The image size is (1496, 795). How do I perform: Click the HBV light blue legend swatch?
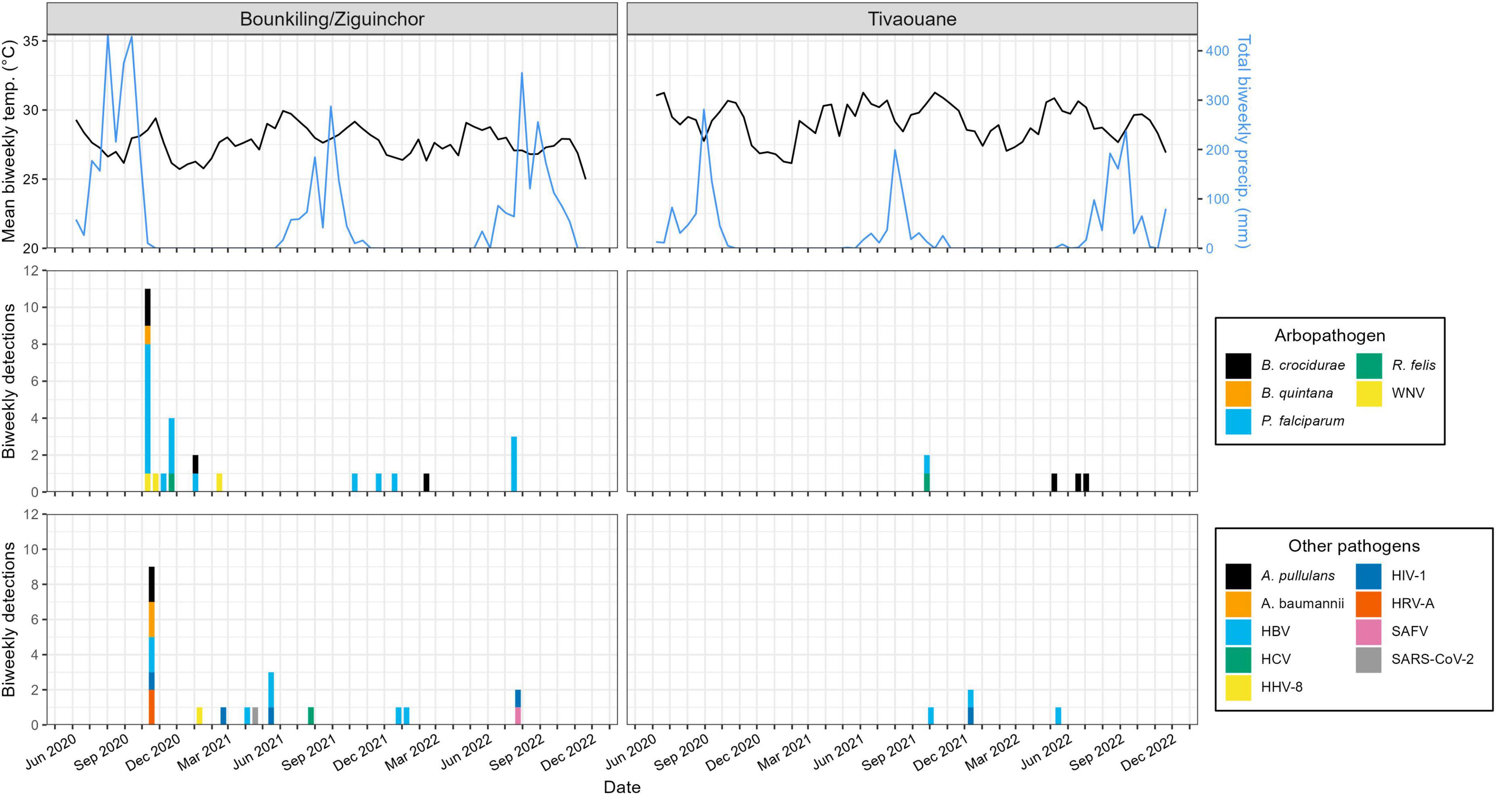(x=1238, y=632)
